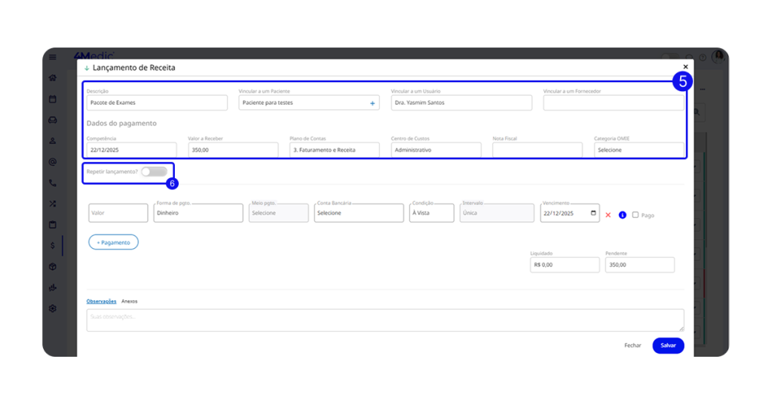This screenshot has width=772, height=405.
Task: Open the Forma de pgto. dropdown
Action: [198, 213]
